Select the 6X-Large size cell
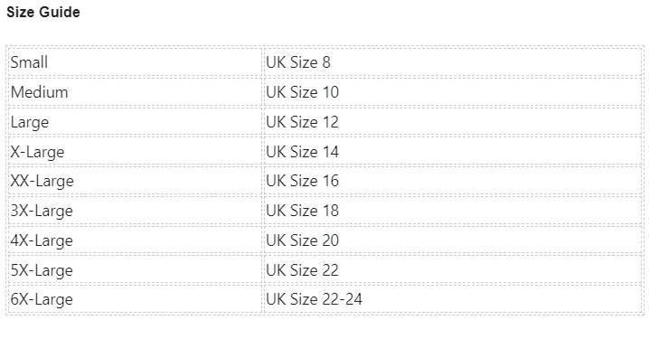 135,299
